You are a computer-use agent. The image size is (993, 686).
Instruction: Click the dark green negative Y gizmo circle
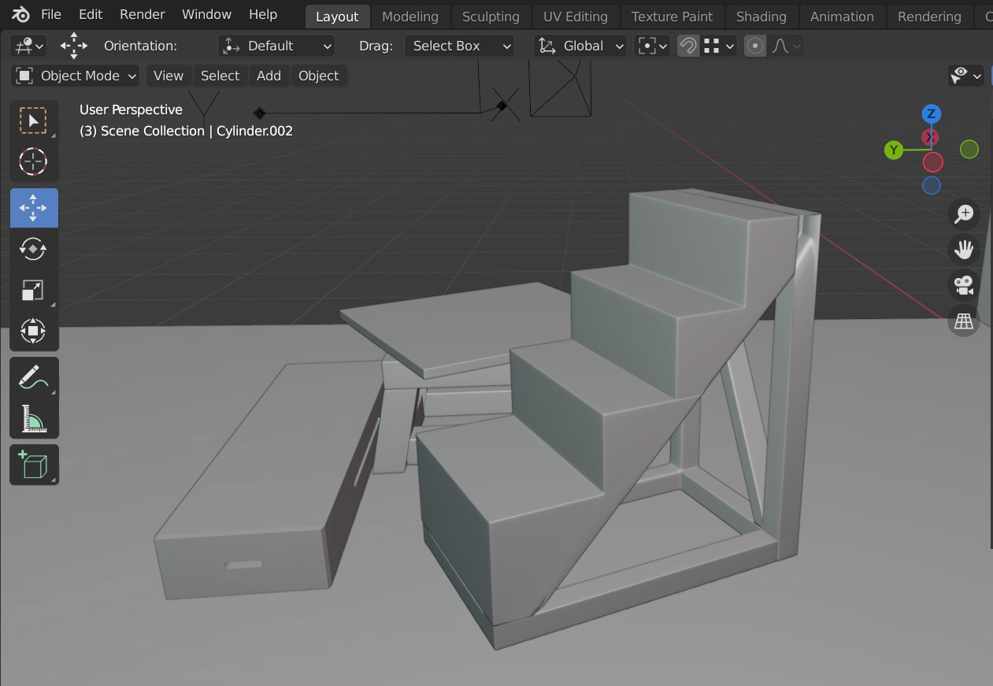coord(969,149)
